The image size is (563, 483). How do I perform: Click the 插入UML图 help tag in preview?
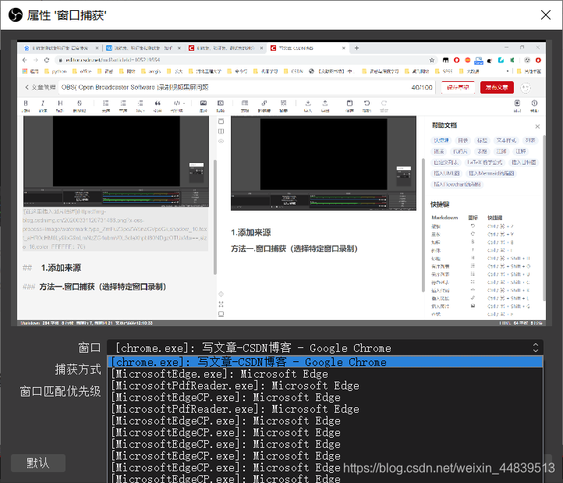(x=446, y=173)
